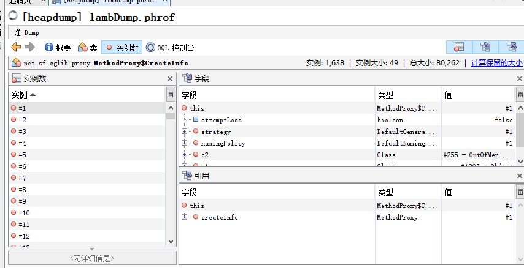
Task: Click the fields table scrollbar thumb
Action: click(x=520, y=130)
